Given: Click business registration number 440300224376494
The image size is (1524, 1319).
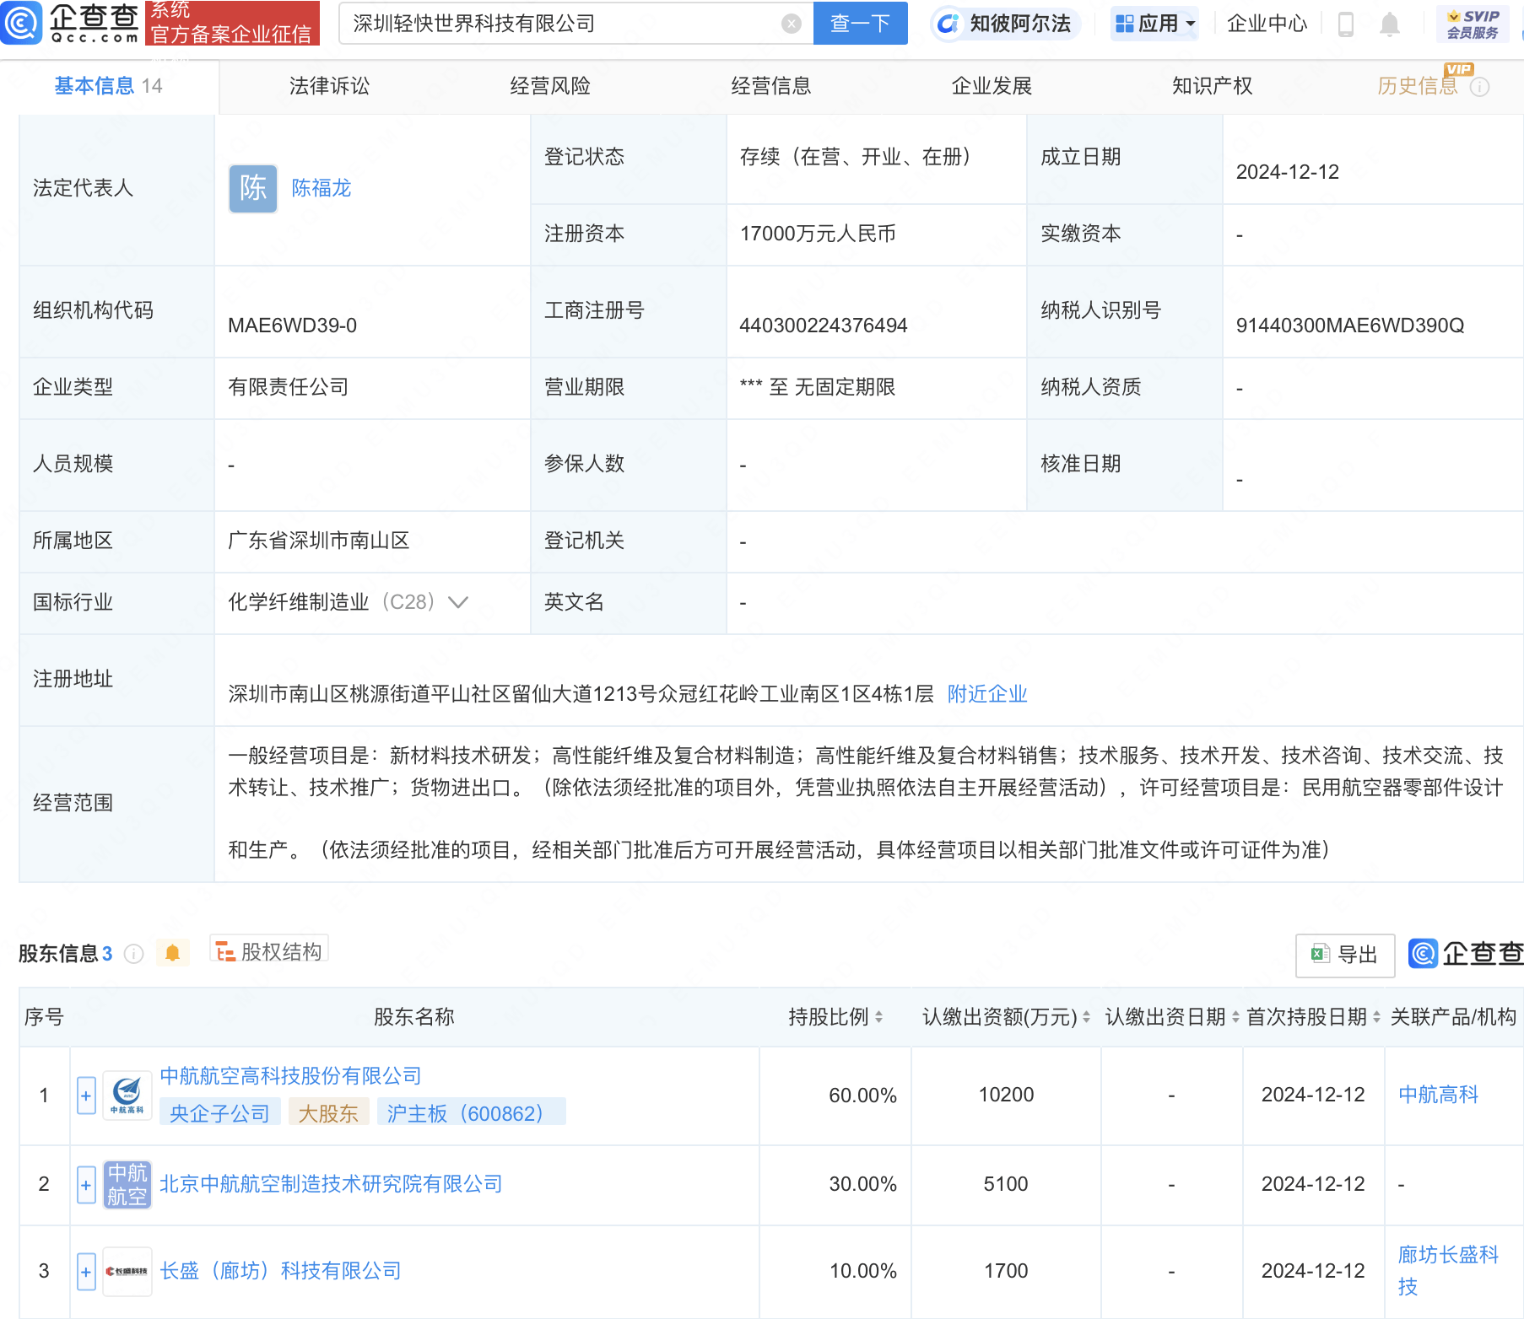Looking at the screenshot, I should (x=823, y=326).
